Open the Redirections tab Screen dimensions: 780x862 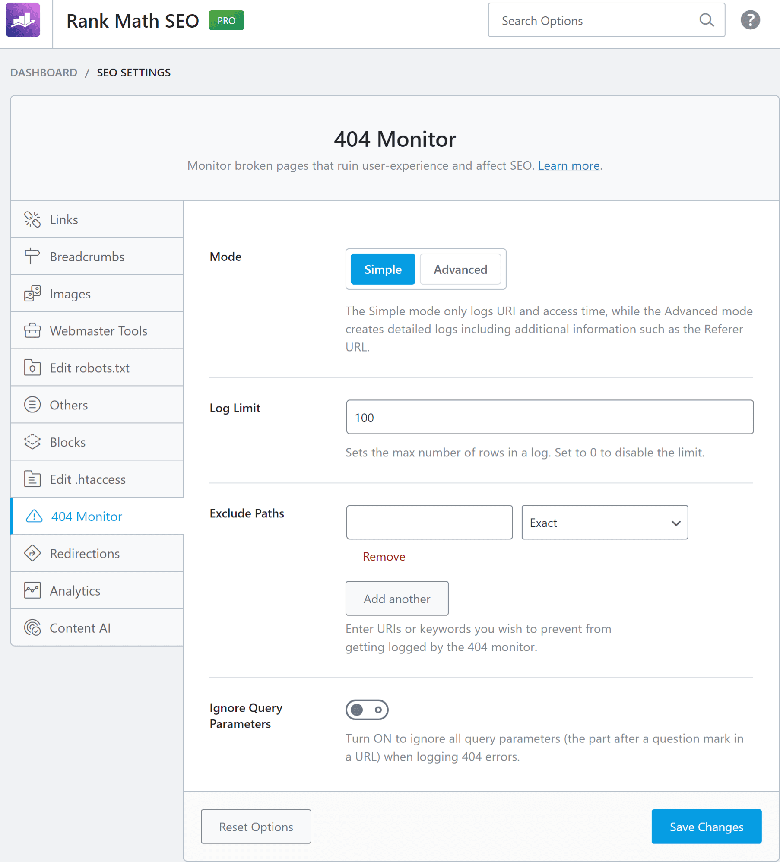coord(97,554)
